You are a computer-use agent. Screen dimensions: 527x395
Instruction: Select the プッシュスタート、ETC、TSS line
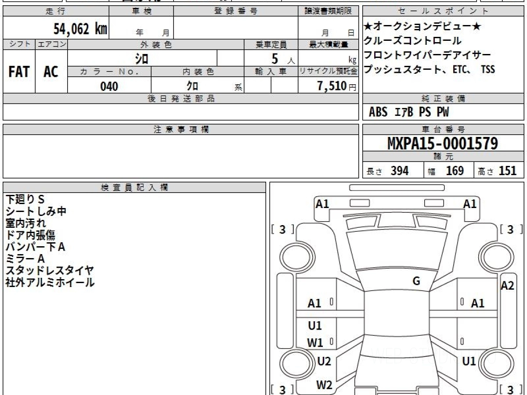(430, 69)
